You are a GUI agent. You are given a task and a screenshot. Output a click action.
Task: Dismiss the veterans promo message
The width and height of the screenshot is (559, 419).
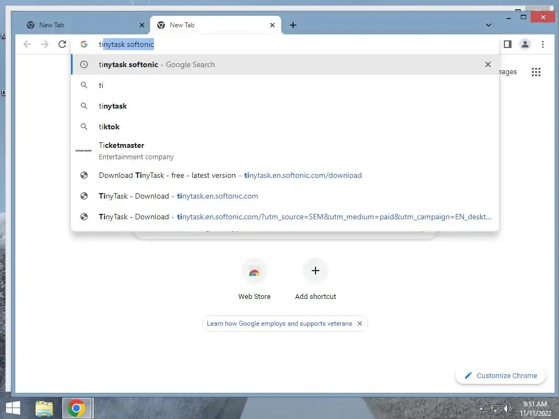coord(360,324)
